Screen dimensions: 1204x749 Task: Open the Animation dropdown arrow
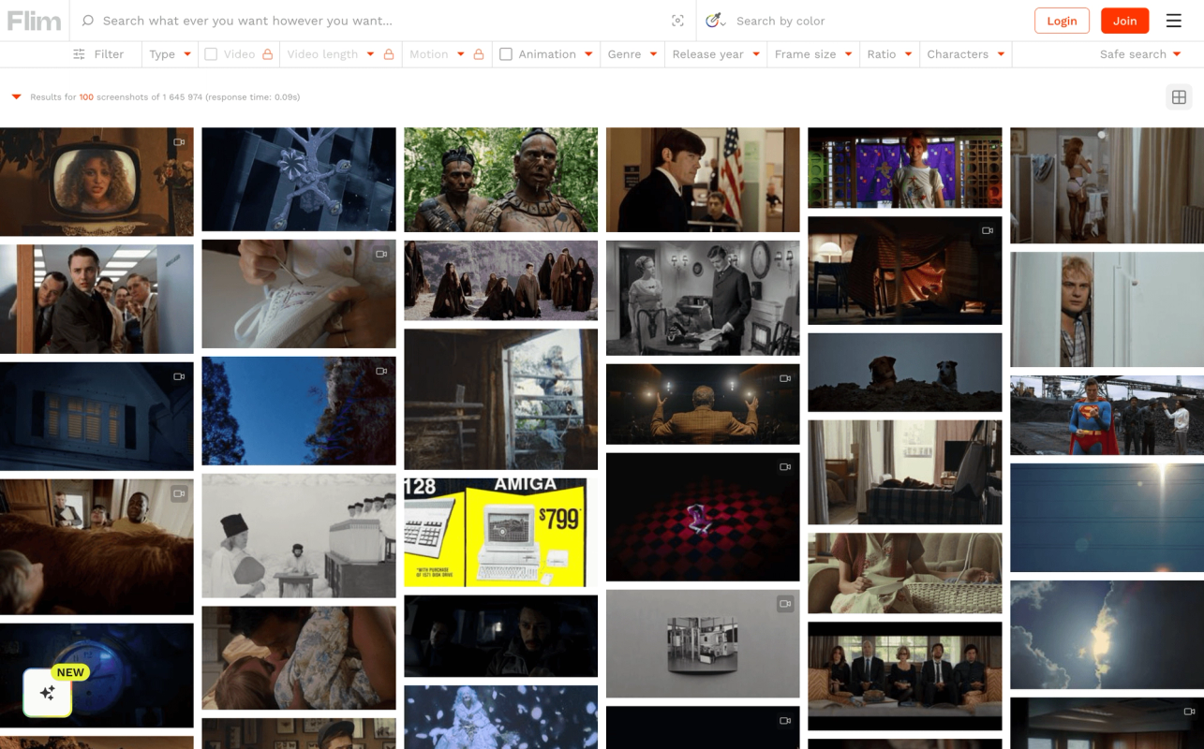pyautogui.click(x=588, y=54)
